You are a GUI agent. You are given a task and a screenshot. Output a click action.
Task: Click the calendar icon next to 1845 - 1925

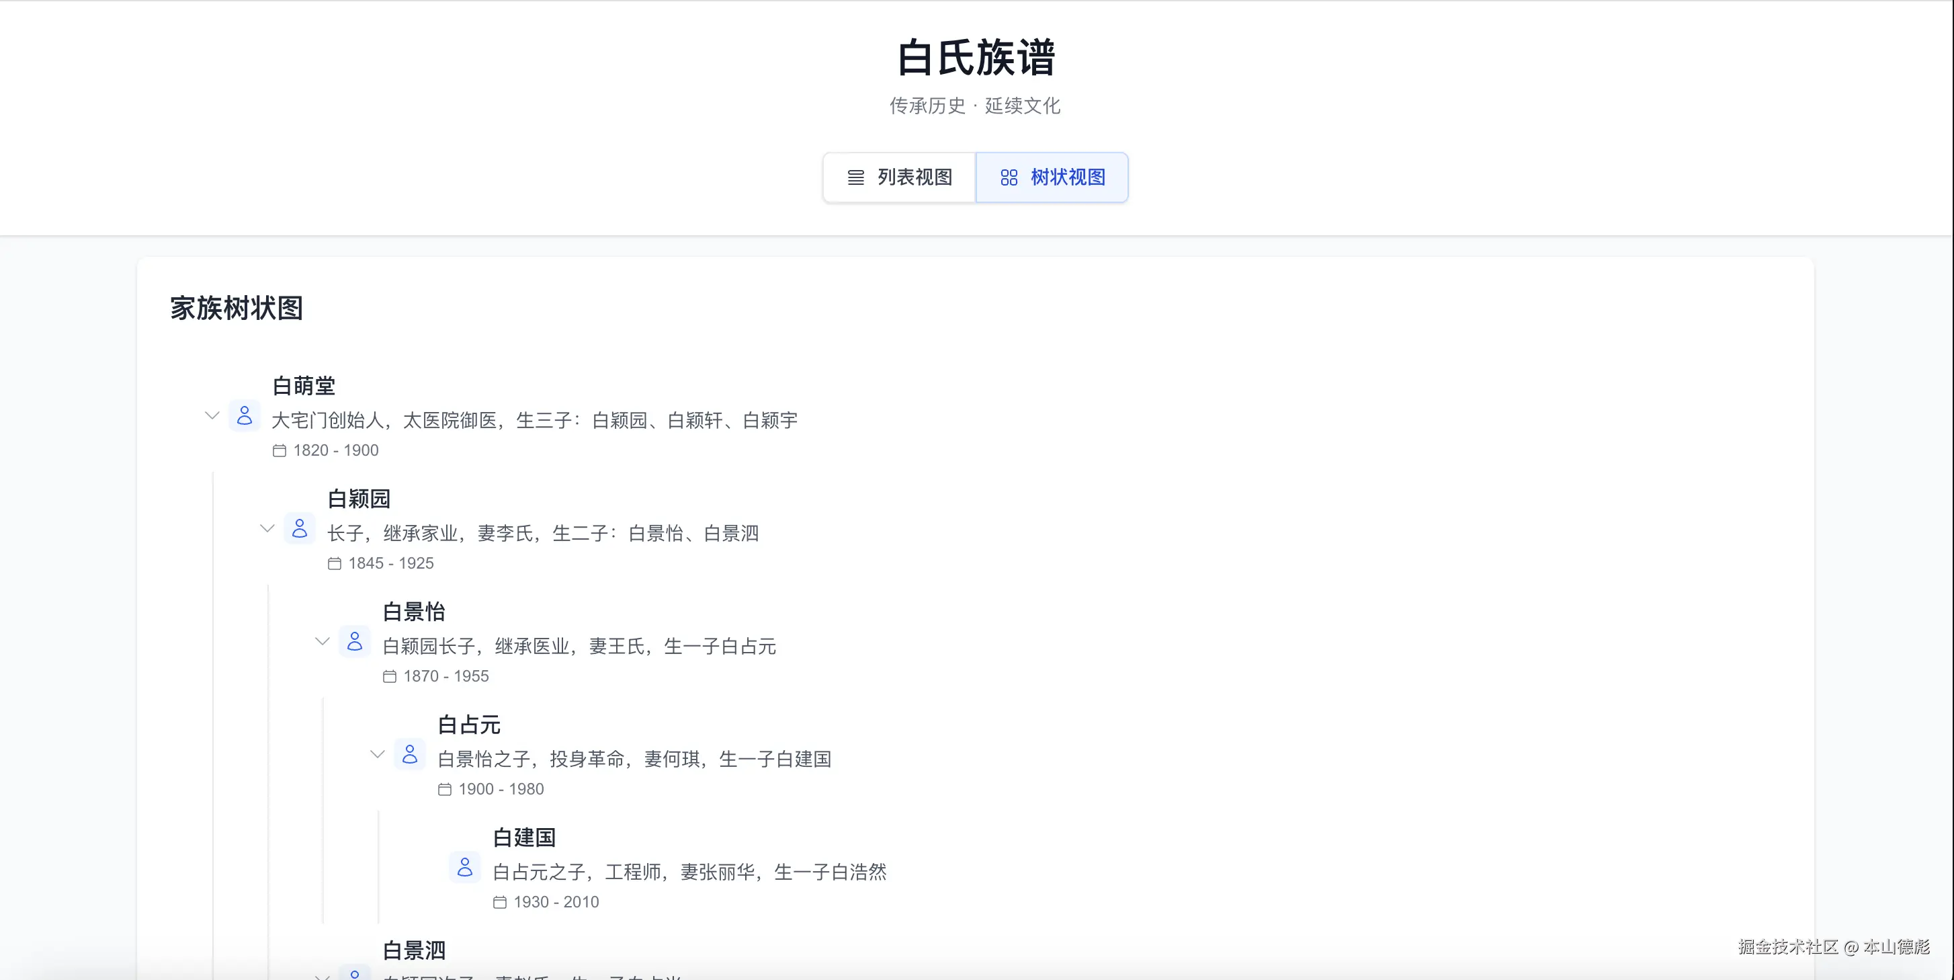[335, 563]
